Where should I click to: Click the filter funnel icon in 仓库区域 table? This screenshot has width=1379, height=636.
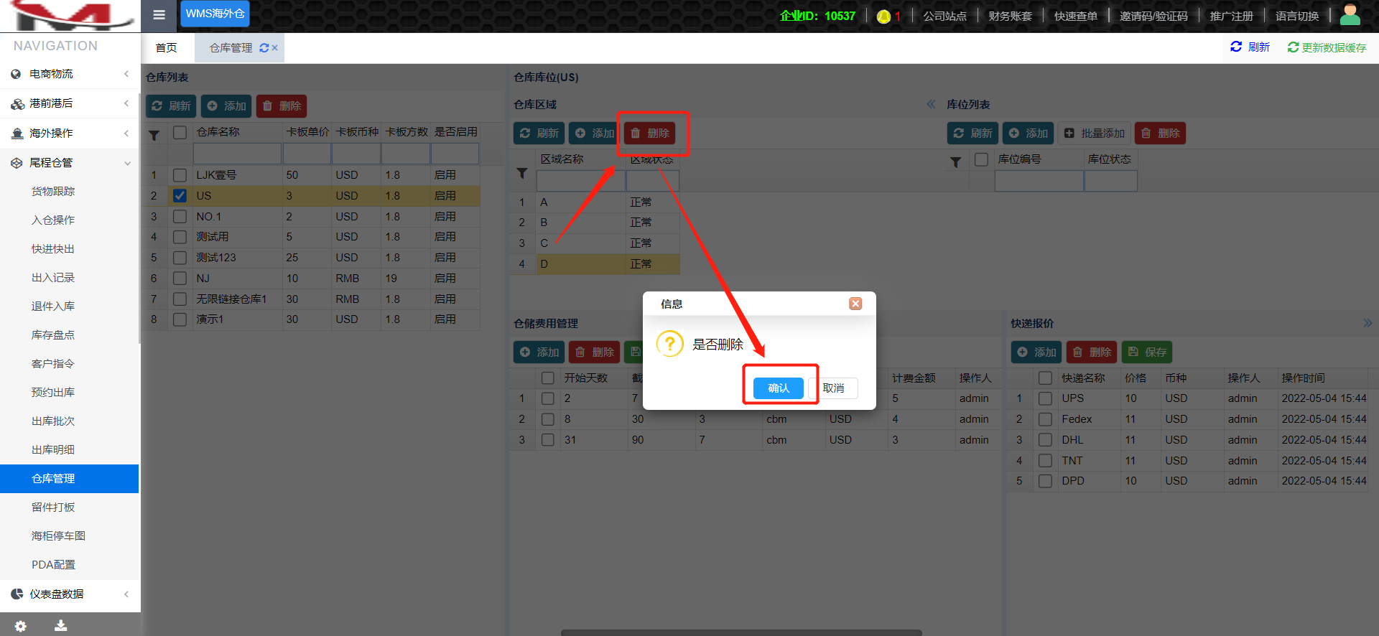click(522, 173)
